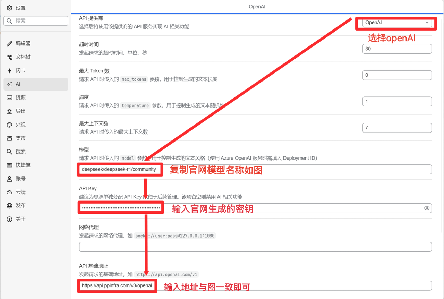The height and width of the screenshot is (299, 444).
Task: Click the API 基础地址 field with ppinfra URL
Action: (x=255, y=286)
